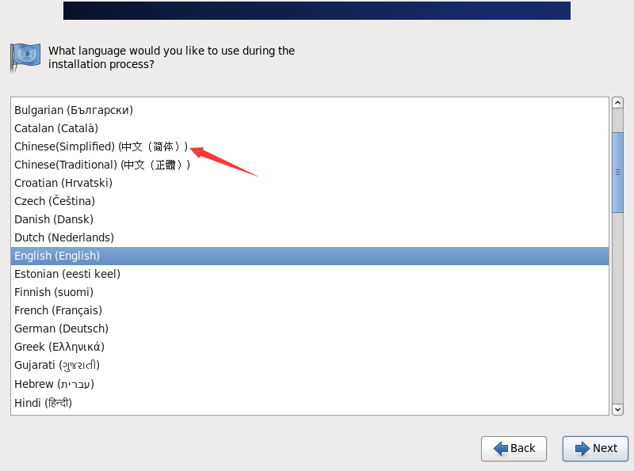Select Catalan (Català) in list
The image size is (634, 471).
click(x=310, y=128)
